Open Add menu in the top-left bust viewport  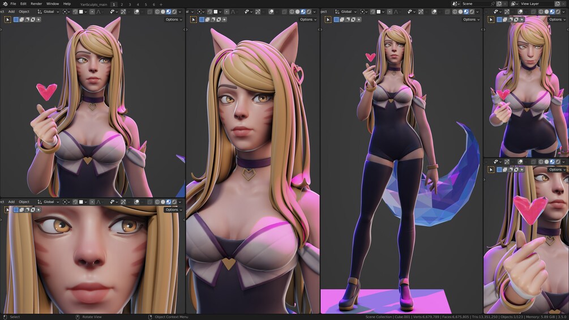tap(11, 11)
